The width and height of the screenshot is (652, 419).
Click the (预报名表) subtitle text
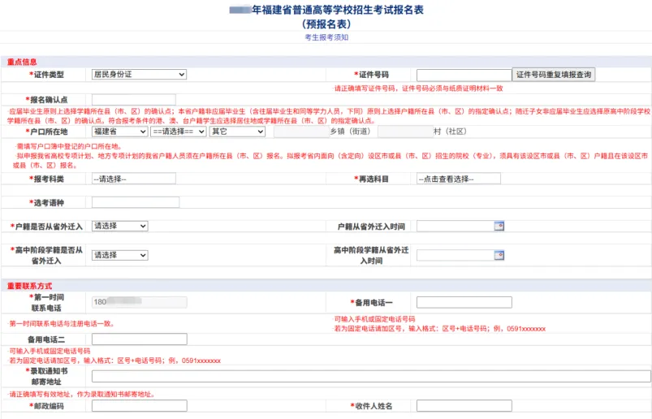point(326,24)
